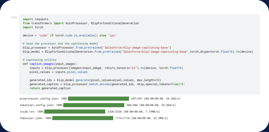Click the tokenizer.json progress bar
Screen dimensions: 269x132
82,118
